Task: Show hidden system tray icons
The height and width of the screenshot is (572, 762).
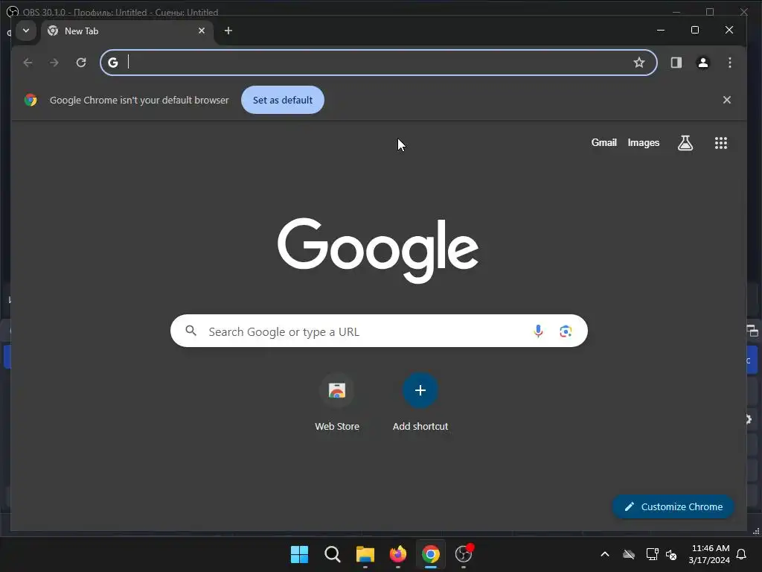Action: (x=605, y=554)
